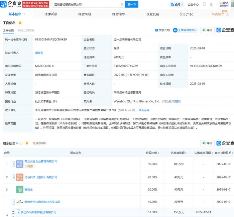Click the 马与科技 company logo thumbnail
The image size is (234, 217).
(19, 177)
